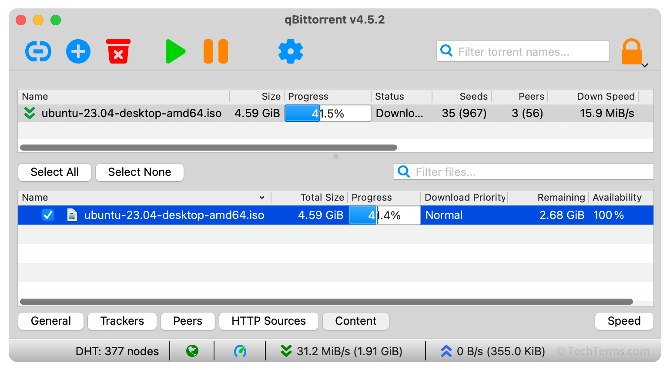This screenshot has height=370, width=670.
Task: Click the splitter handle dot between panels
Action: point(336,156)
